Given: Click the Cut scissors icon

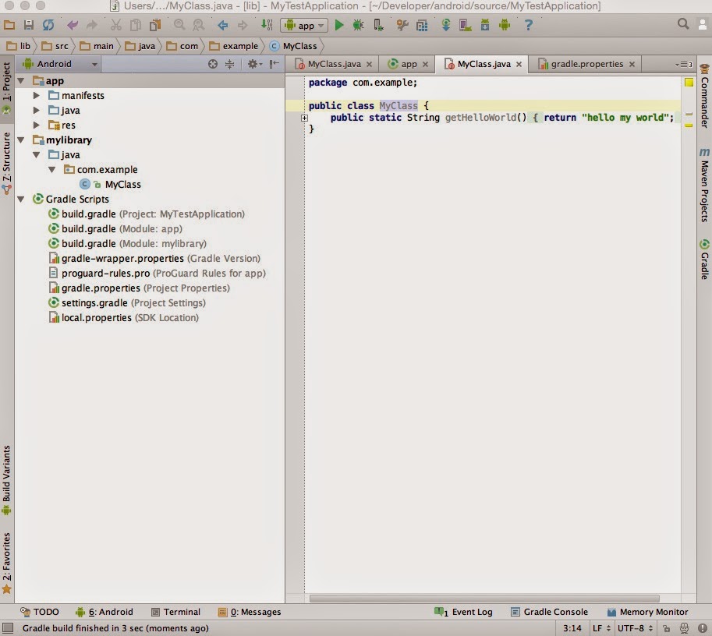Looking at the screenshot, I should click(116, 25).
